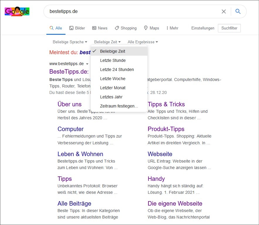Click the Maps location pin icon

pos(146,28)
